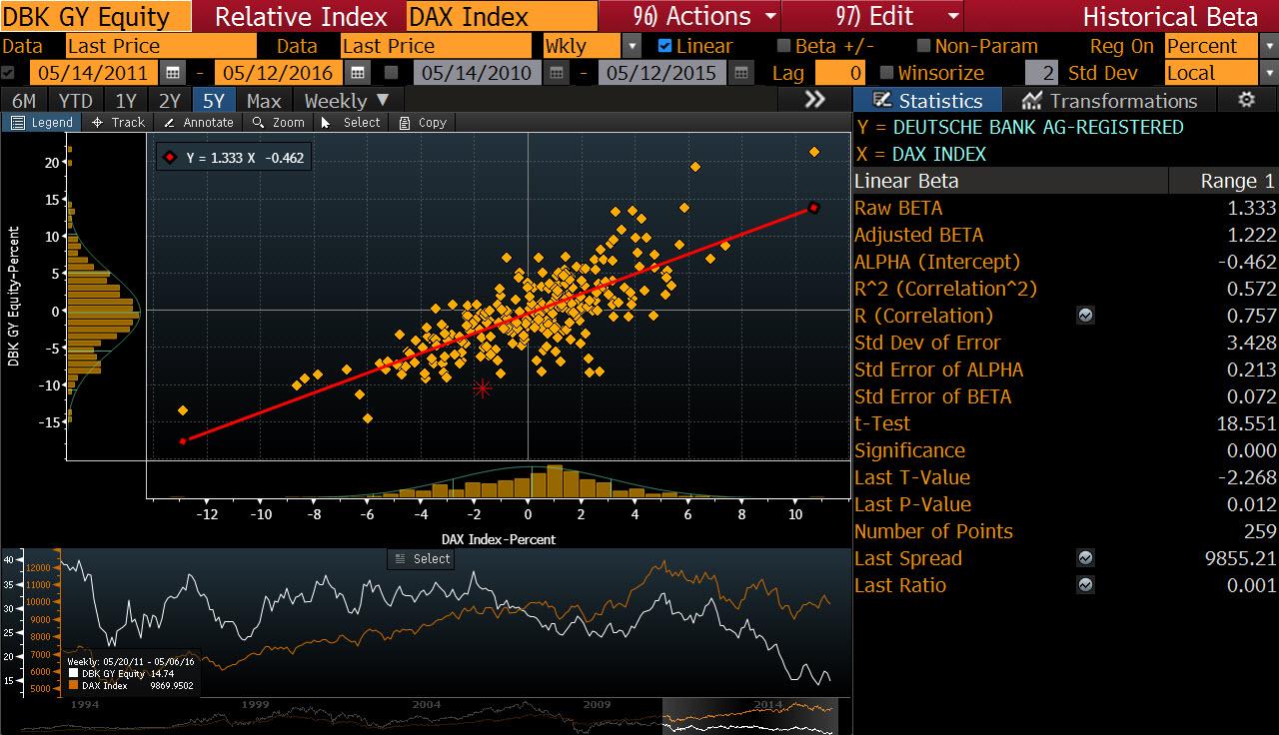Click the R^2 (Correlation^2) label
This screenshot has width=1279, height=735.
(x=945, y=289)
